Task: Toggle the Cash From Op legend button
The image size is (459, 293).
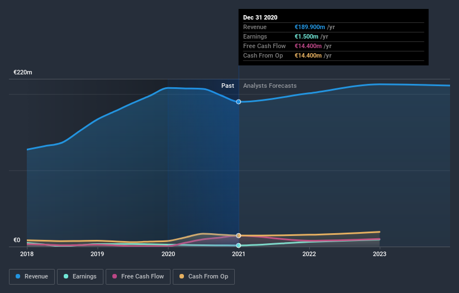Action: point(204,277)
